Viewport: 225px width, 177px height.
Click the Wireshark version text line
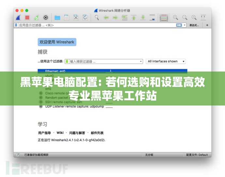coord(71,140)
